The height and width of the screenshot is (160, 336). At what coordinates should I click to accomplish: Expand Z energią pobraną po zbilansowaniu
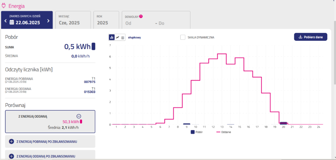11,142
